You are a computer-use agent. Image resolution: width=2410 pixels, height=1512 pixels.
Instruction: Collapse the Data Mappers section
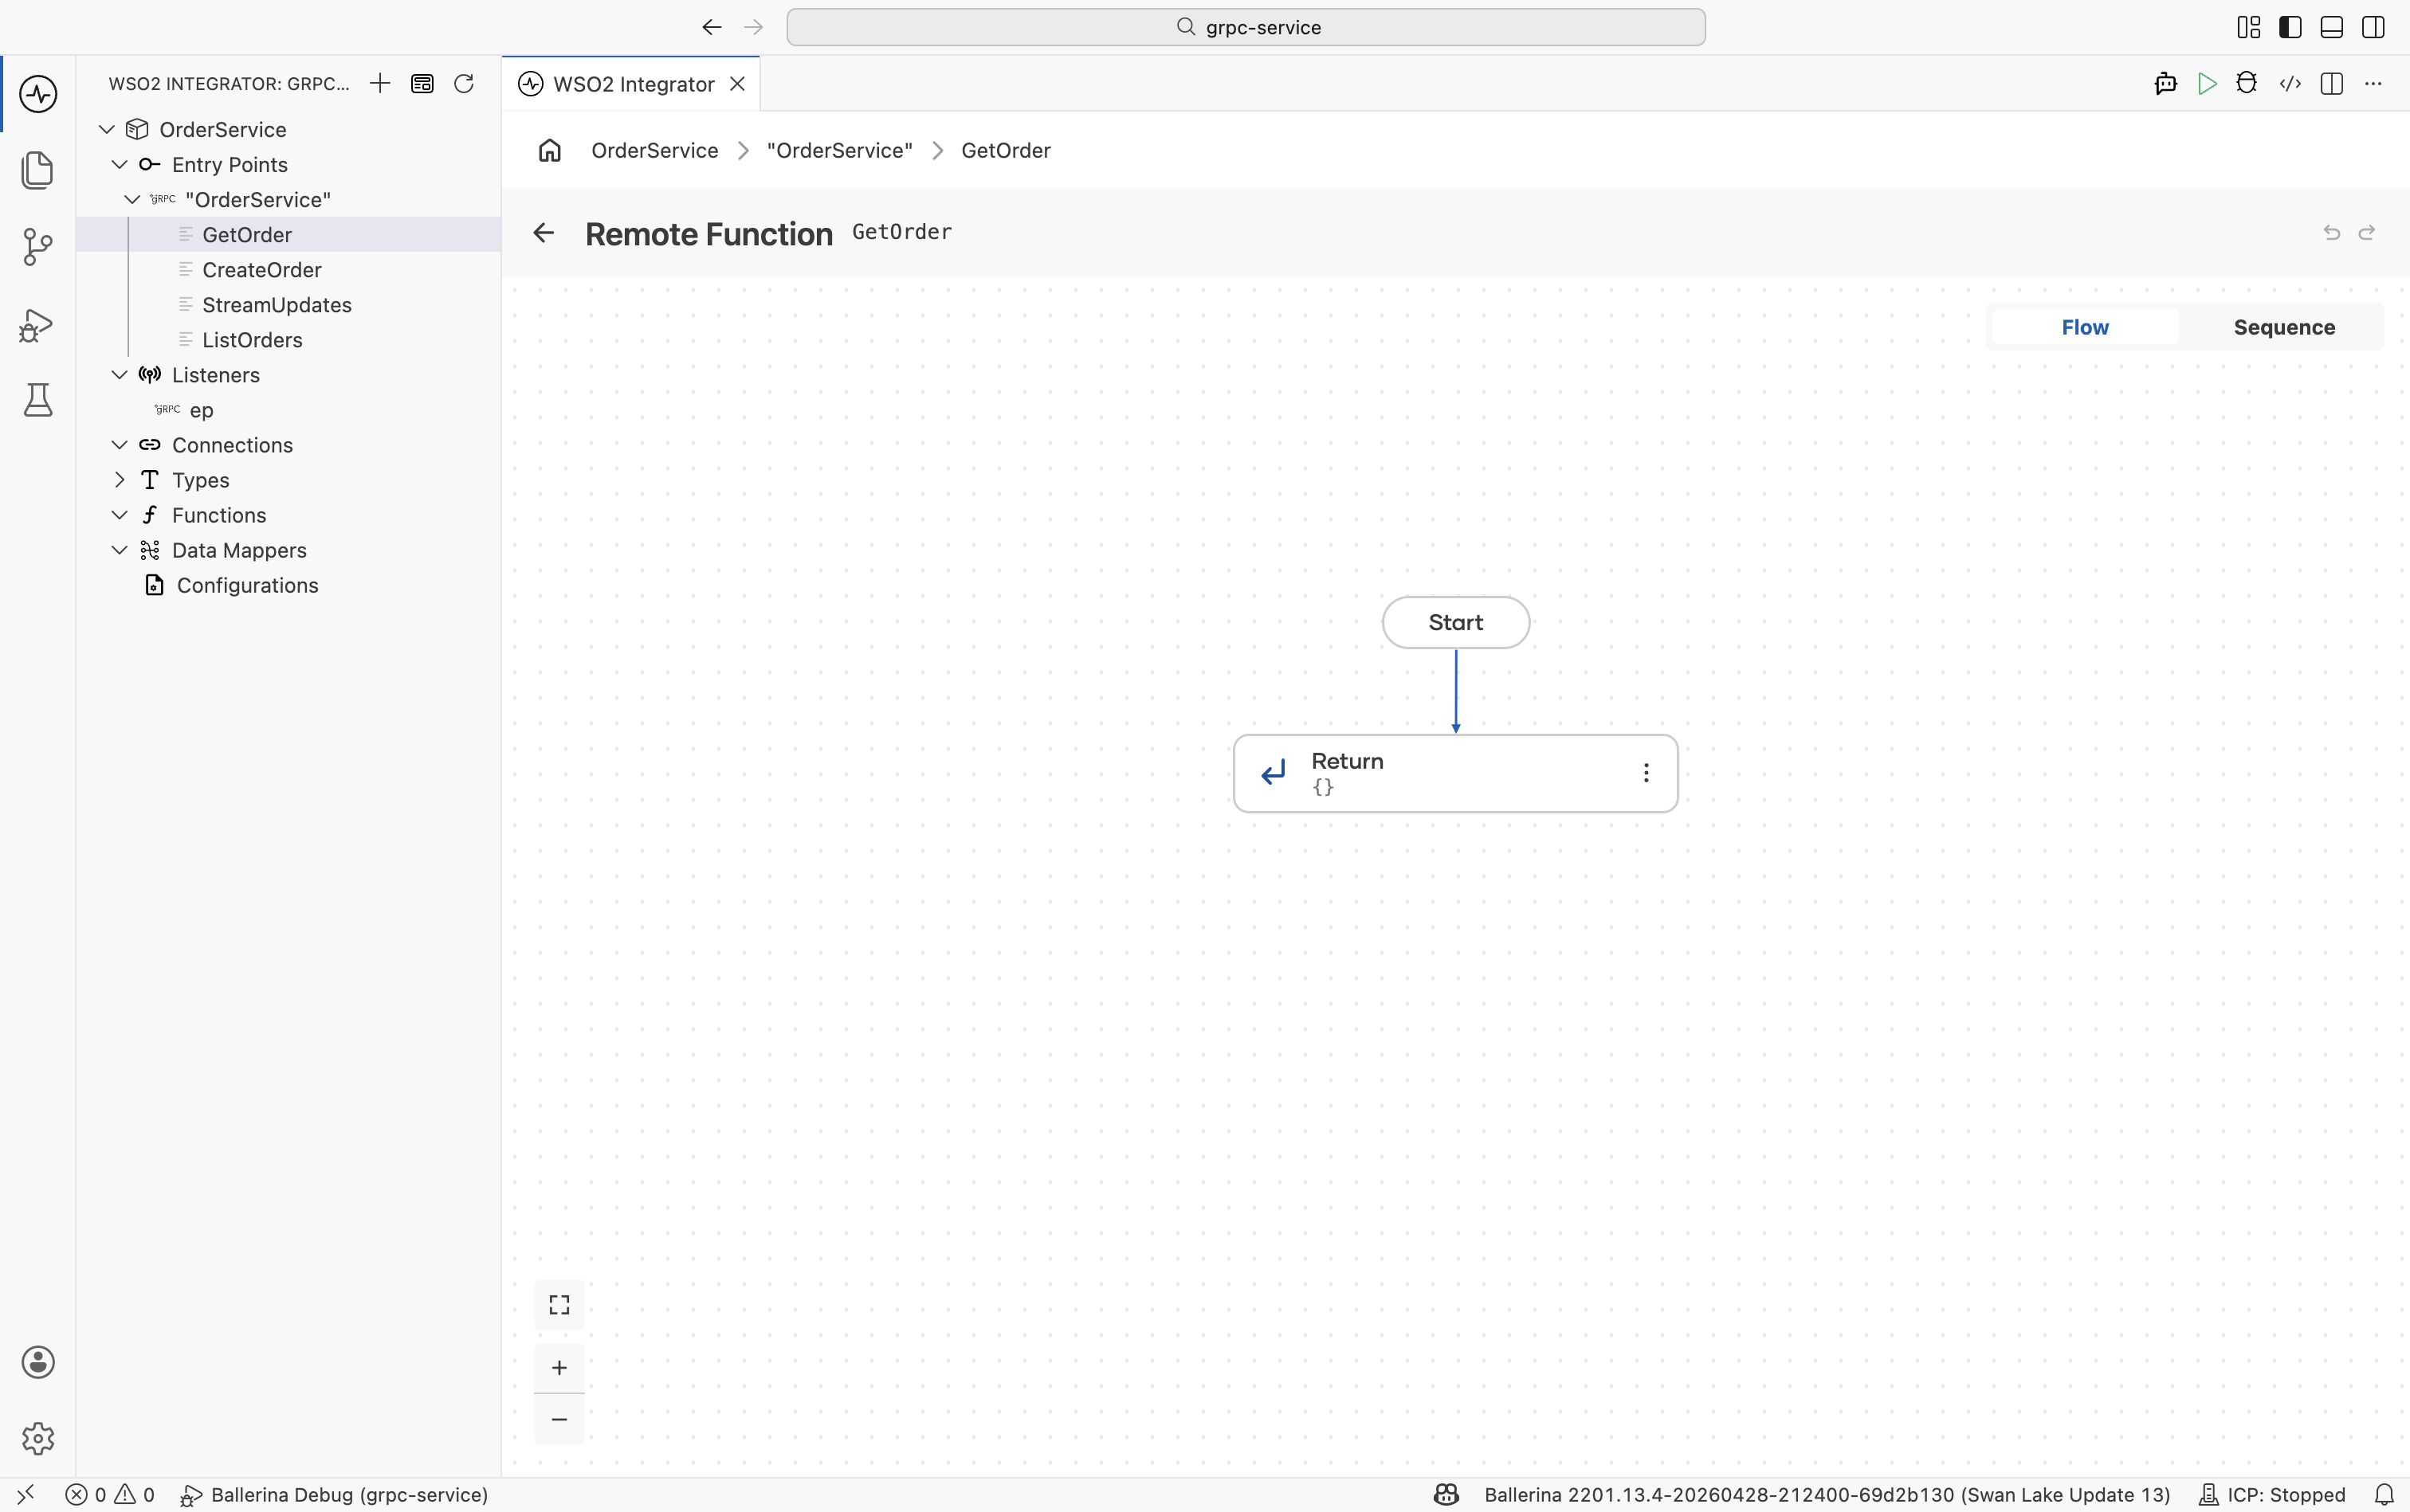click(119, 549)
